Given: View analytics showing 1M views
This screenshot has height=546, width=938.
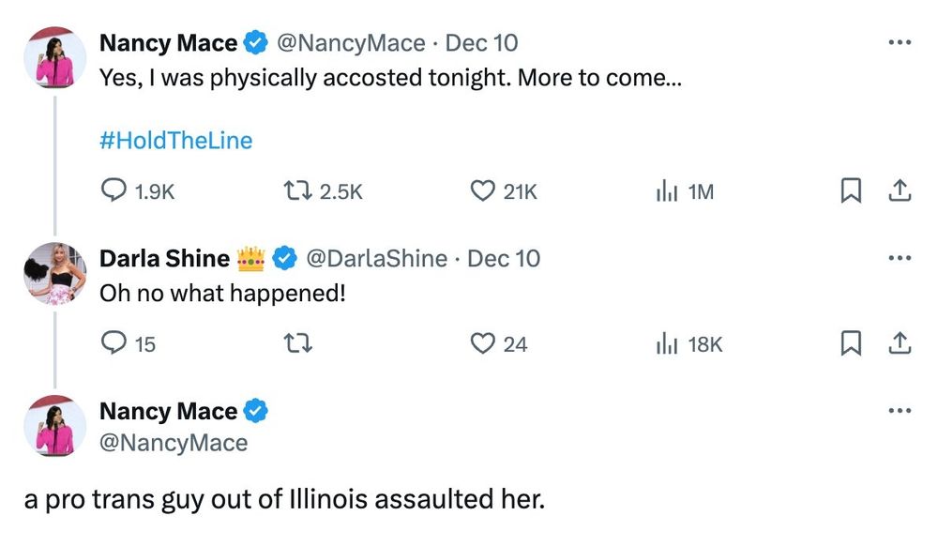Looking at the screenshot, I should [x=667, y=191].
